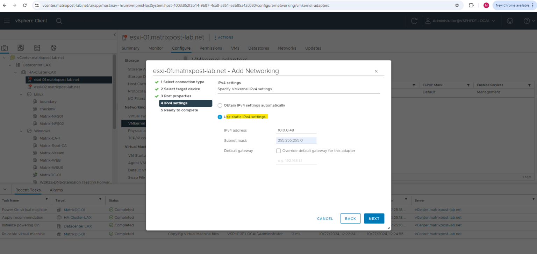537x254 pixels.
Task: Switch to the Monitor tab
Action: (x=156, y=48)
